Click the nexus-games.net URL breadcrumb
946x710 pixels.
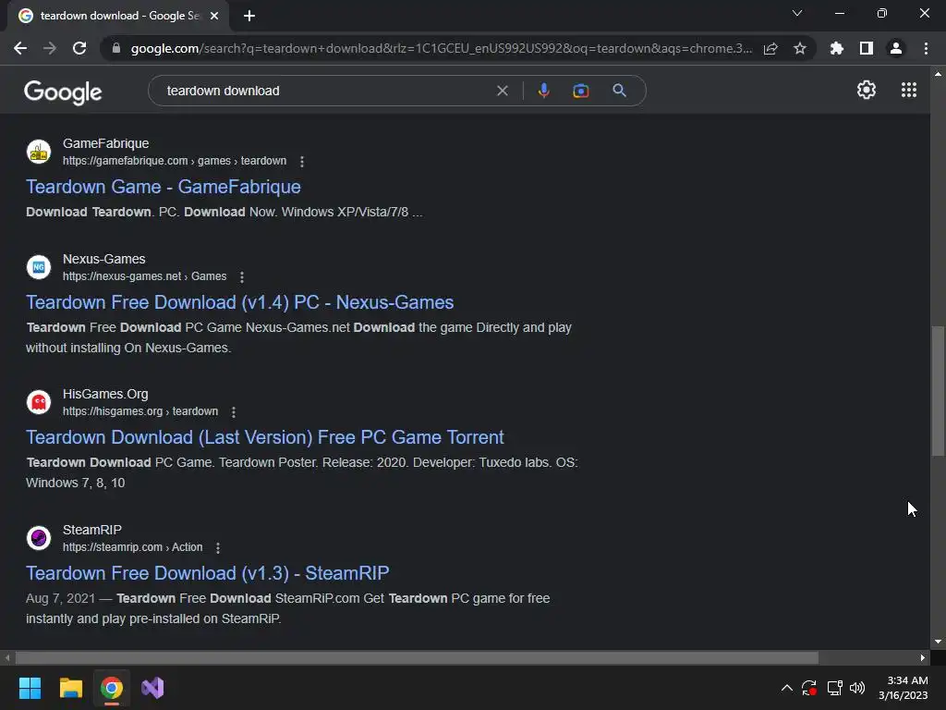145,276
